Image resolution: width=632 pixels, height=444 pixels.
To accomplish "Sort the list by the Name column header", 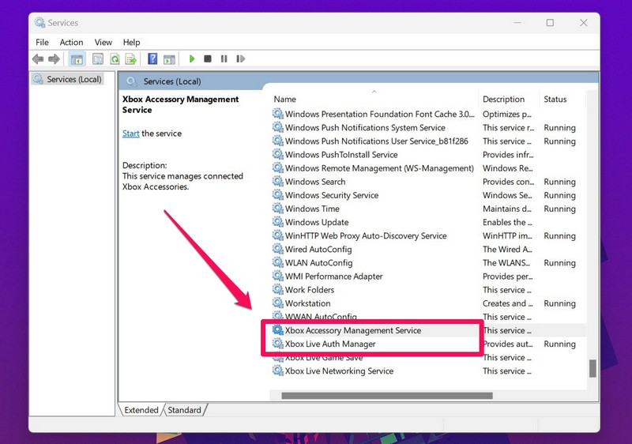I will pyautogui.click(x=284, y=100).
